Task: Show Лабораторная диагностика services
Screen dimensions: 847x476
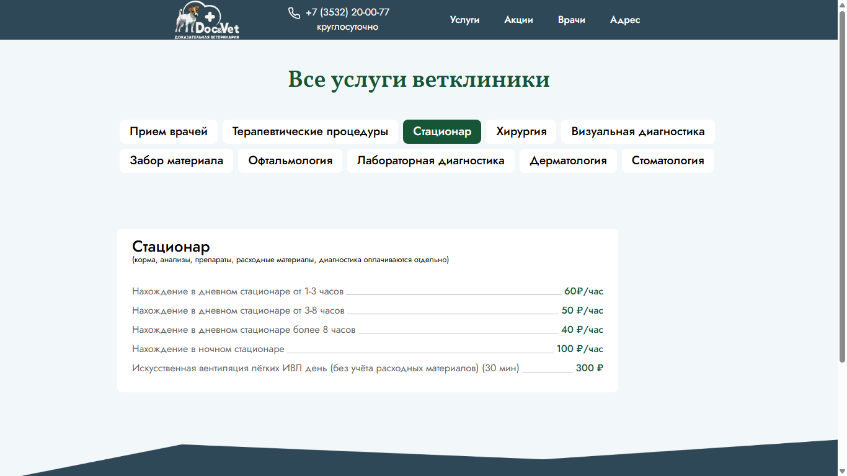Action: (x=431, y=161)
